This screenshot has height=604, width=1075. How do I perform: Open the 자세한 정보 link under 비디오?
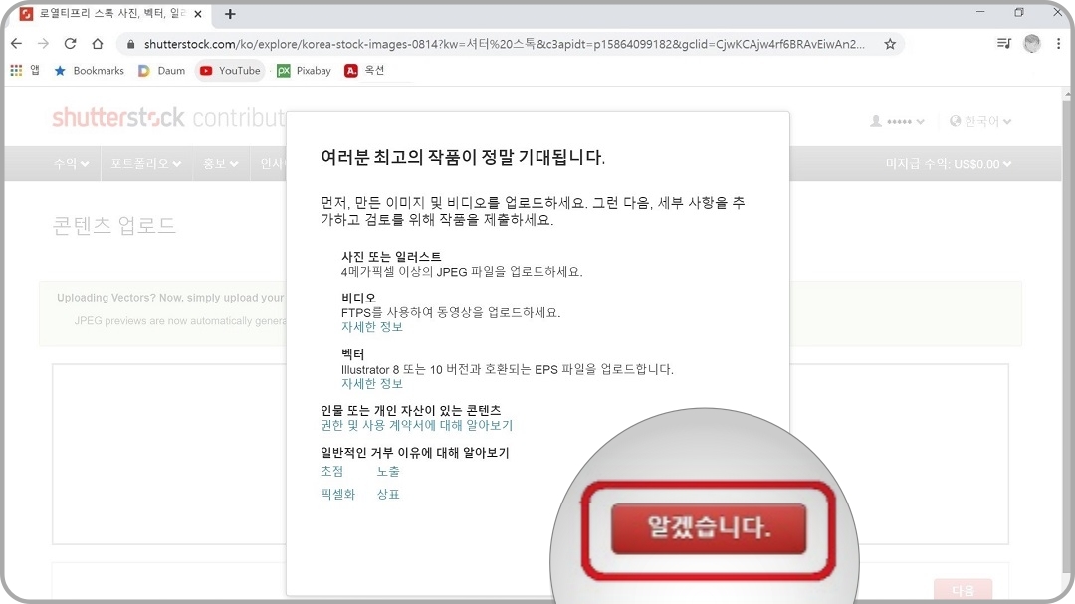tap(372, 325)
